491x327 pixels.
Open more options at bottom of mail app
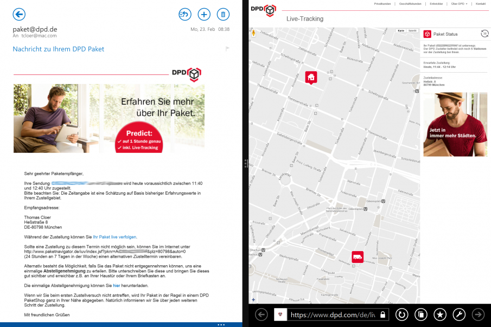tap(221, 324)
